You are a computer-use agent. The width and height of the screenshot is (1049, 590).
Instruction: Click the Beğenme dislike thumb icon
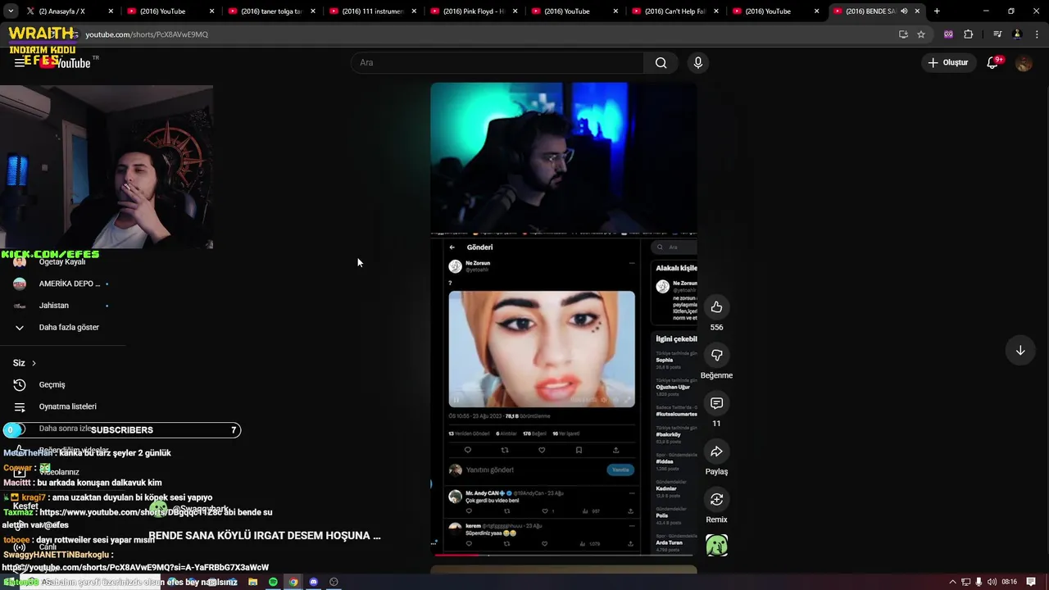(716, 355)
